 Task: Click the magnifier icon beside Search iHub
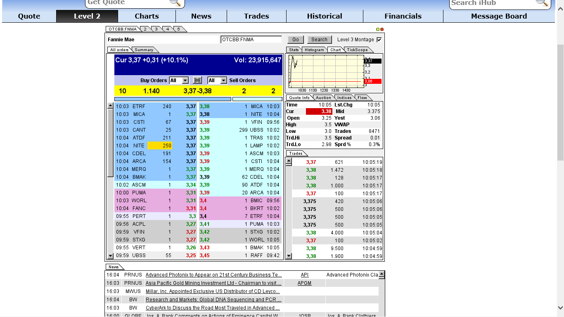[542, 2]
